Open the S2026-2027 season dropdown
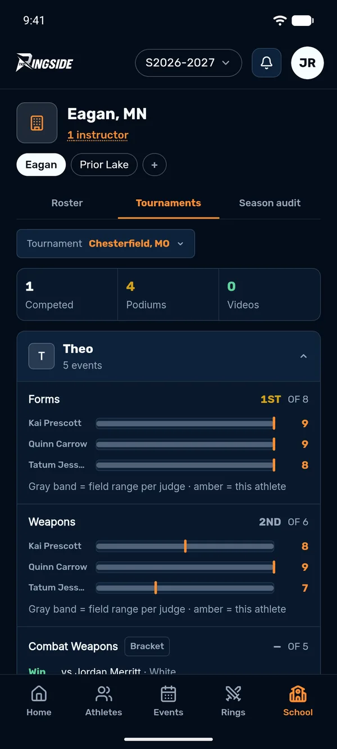Image resolution: width=337 pixels, height=749 pixels. [188, 63]
